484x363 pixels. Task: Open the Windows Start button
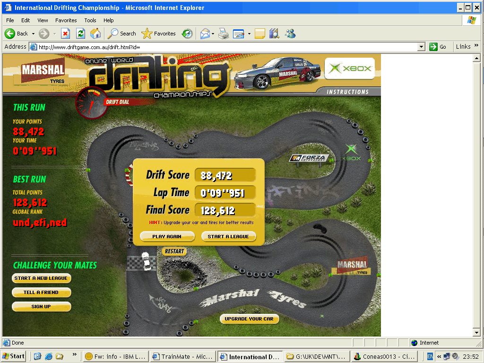coord(13,356)
